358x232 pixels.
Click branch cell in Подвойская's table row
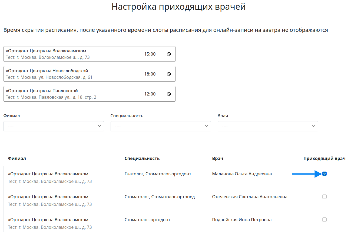(x=50, y=223)
